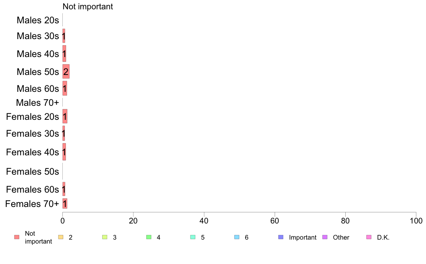Click the Males 20s row label
The height and width of the screenshot is (264, 426).
click(38, 20)
